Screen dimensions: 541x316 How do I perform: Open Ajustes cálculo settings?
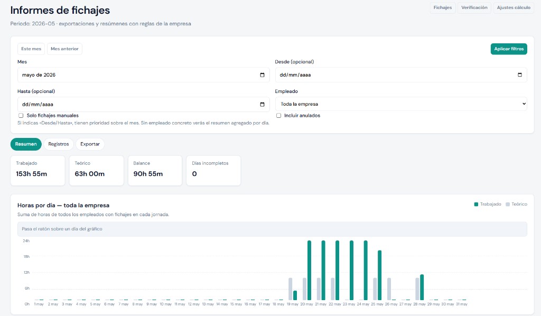point(514,7)
